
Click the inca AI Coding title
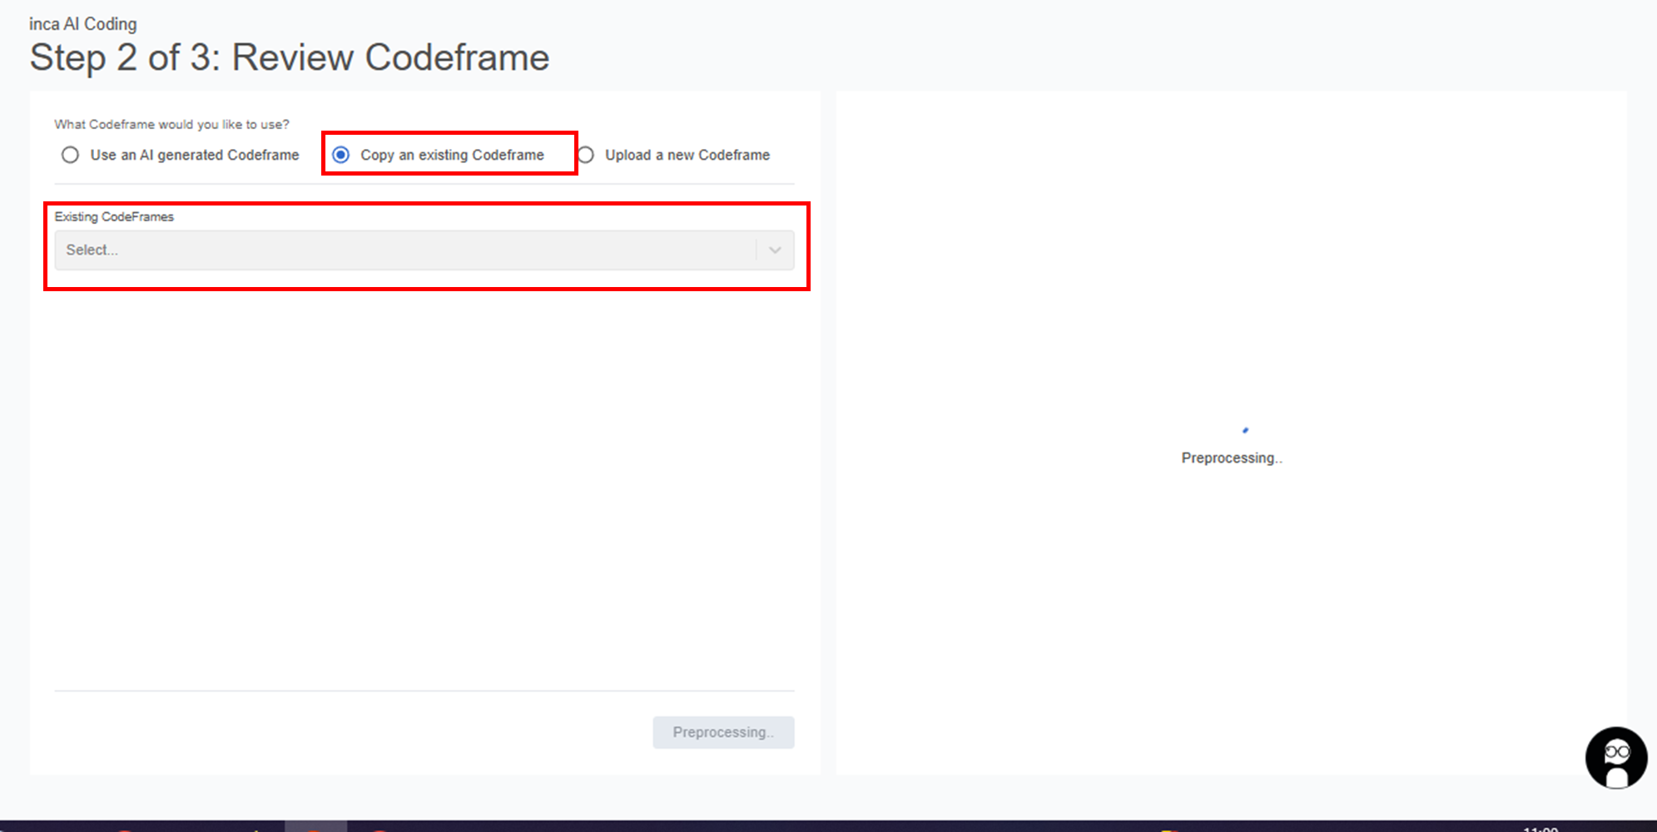[x=83, y=24]
